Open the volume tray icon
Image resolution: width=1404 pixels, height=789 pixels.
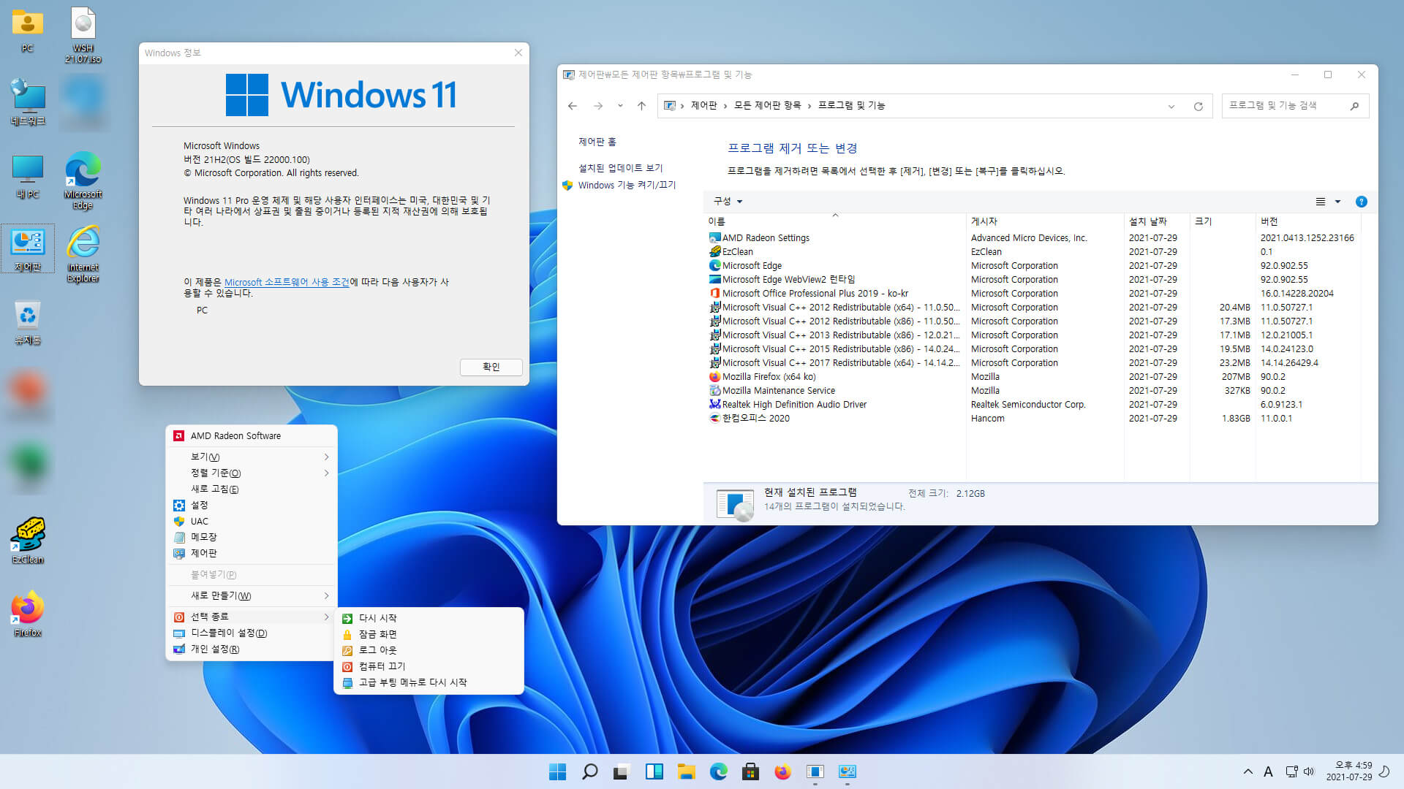tap(1309, 771)
